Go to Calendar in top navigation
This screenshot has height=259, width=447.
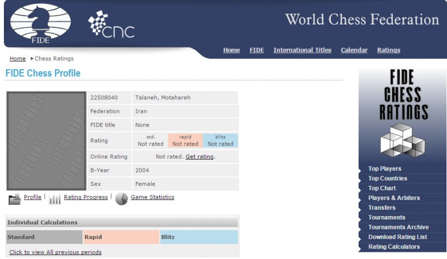(354, 50)
